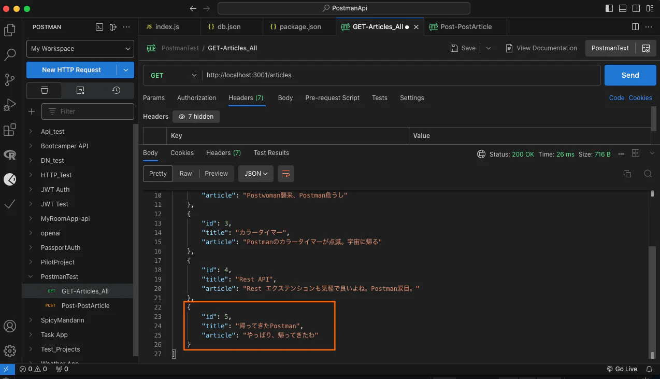Open the Source Control view

pos(9,79)
